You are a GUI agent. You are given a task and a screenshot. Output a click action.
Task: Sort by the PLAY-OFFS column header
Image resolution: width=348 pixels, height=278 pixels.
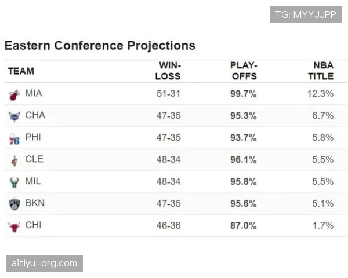click(244, 71)
